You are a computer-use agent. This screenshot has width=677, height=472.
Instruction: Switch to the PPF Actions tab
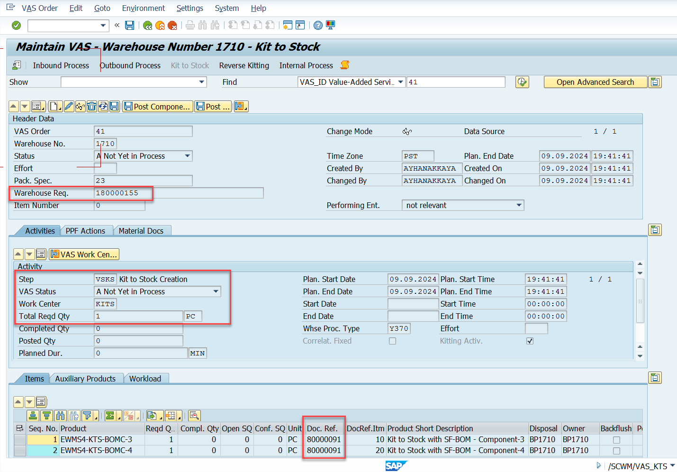pos(85,231)
